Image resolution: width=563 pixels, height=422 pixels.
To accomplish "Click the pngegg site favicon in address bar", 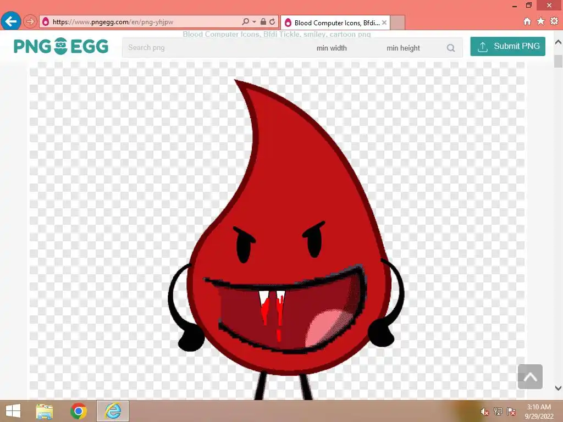I will point(46,22).
